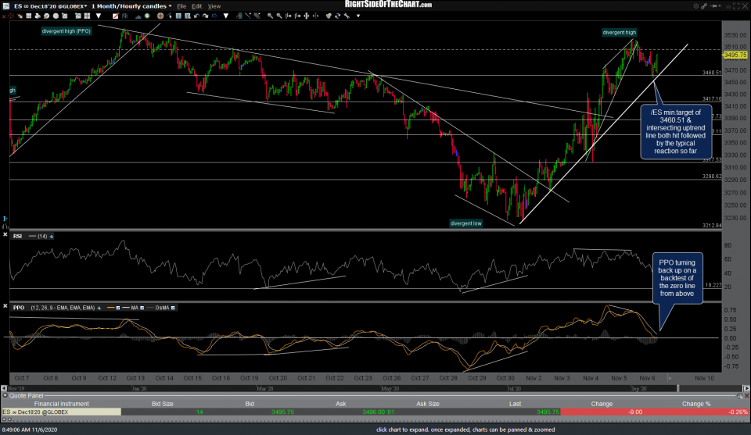Click the Bid Size column header
Screen dimensions: 751x435
coord(163,404)
